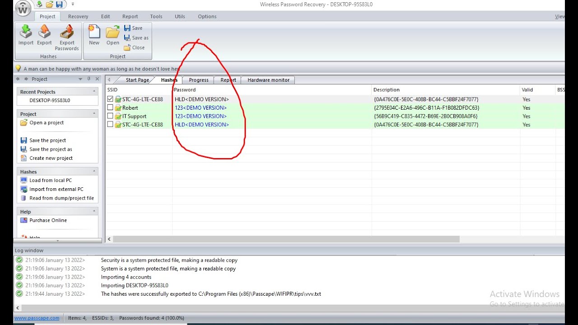Click left arrow of log window scrollbar
Screen dimensions: 578x325
click(18, 308)
